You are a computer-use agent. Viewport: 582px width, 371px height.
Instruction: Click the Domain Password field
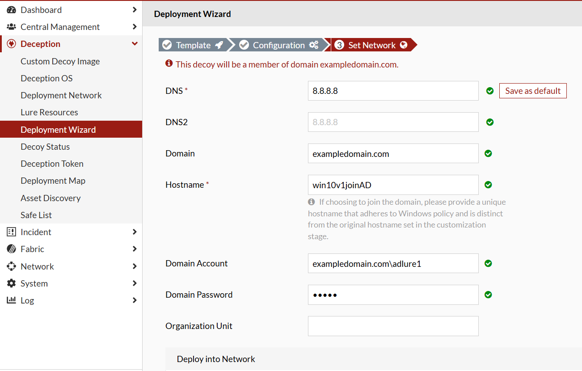pyautogui.click(x=393, y=295)
